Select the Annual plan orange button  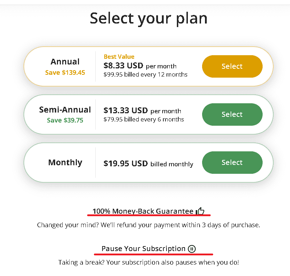tap(232, 66)
